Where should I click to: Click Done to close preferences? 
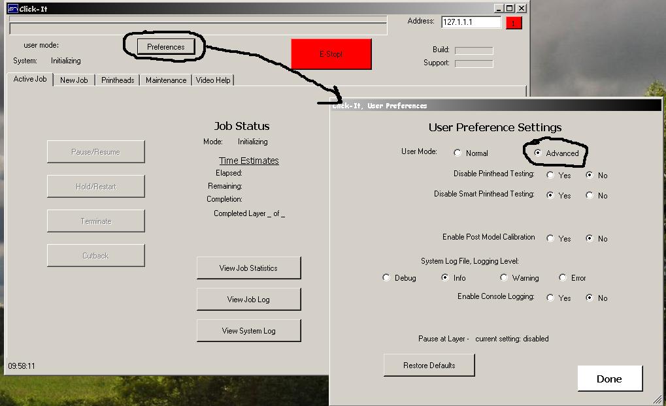pos(609,379)
